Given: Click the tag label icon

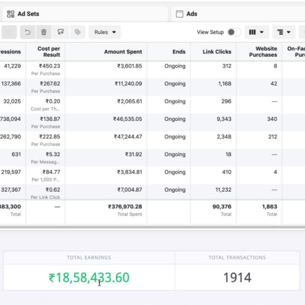Looking at the screenshot, I should coord(77,32).
